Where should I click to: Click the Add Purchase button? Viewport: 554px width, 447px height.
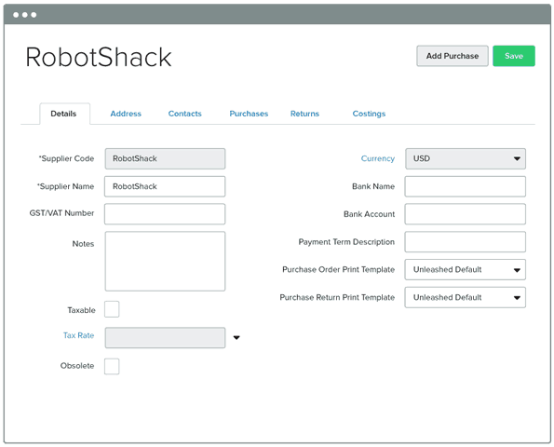coord(453,56)
